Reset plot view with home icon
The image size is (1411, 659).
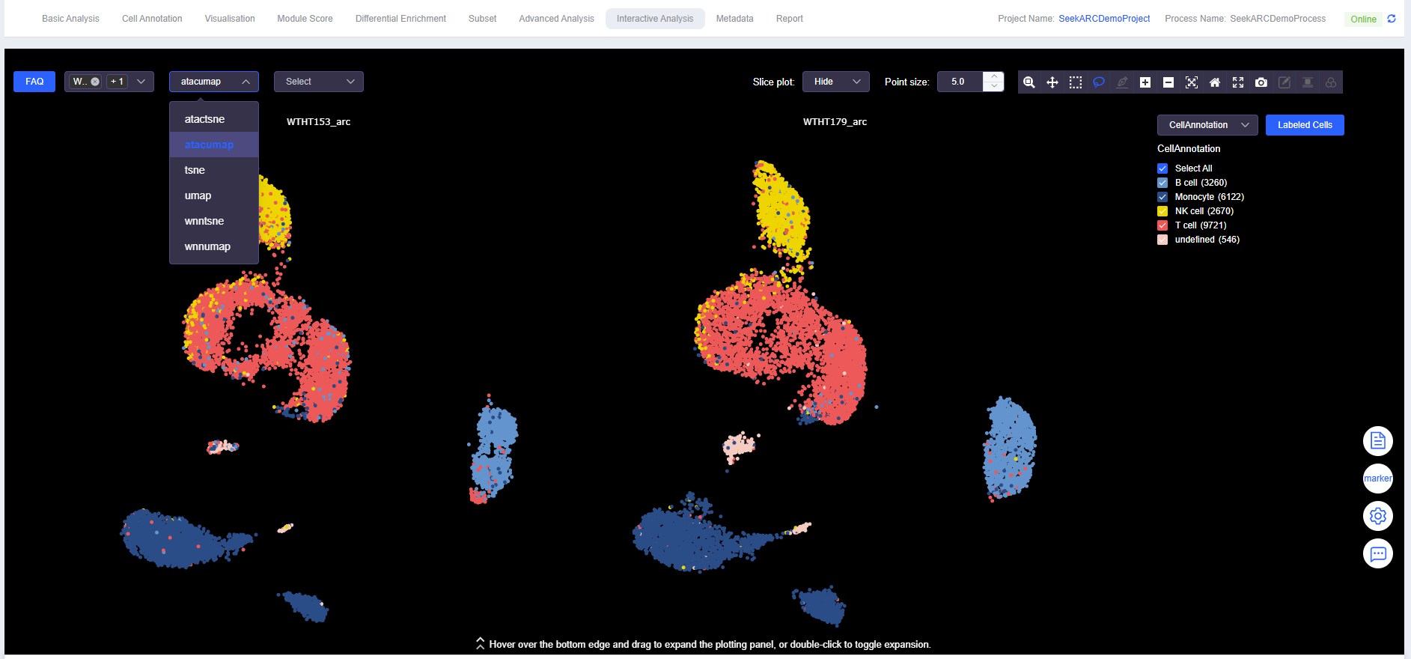1215,82
